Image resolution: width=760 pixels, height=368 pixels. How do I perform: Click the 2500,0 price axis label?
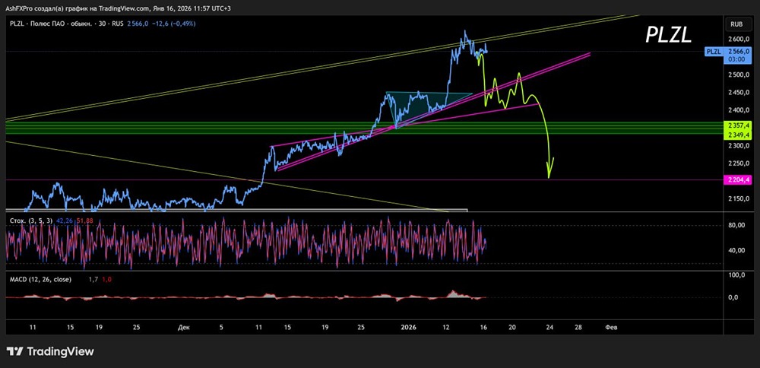[x=739, y=75]
